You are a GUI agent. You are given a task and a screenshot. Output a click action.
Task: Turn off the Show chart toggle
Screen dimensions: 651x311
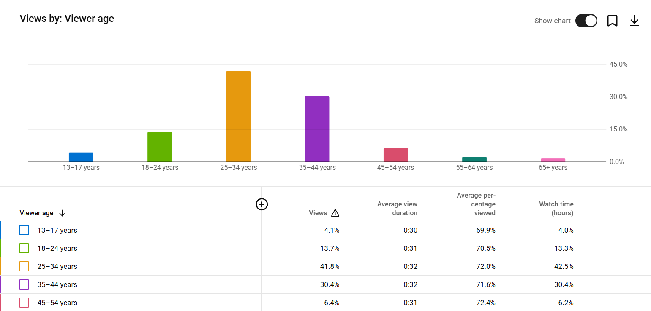pyautogui.click(x=586, y=21)
